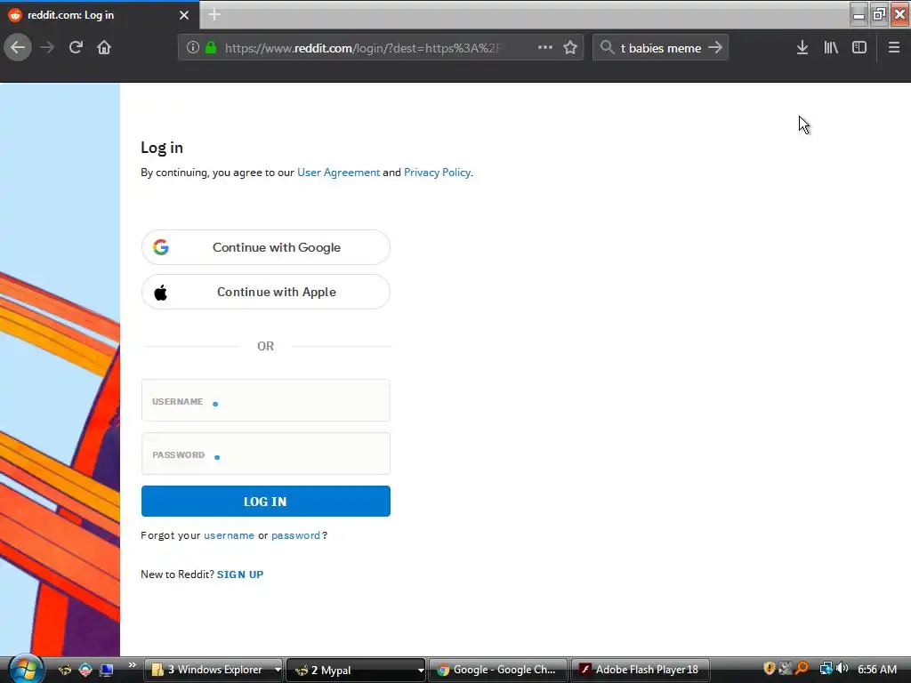911x683 pixels.
Task: Open the User Agreement link
Action: [x=338, y=173]
